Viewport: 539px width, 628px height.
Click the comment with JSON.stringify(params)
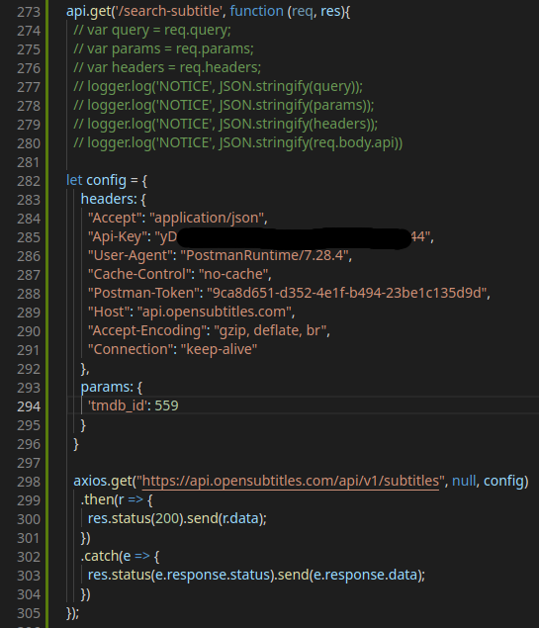tap(224, 106)
